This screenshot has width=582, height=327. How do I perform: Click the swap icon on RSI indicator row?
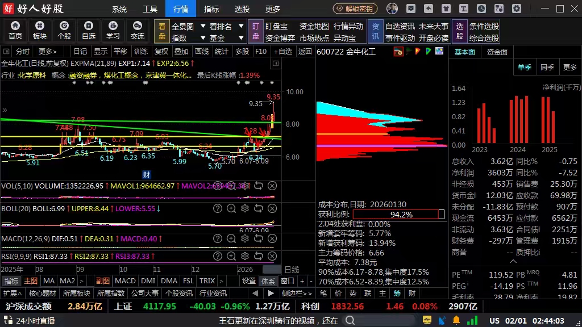pos(259,256)
